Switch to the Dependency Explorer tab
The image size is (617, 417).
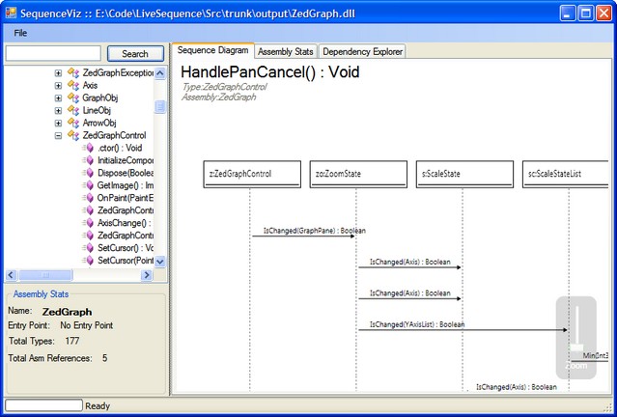[362, 51]
